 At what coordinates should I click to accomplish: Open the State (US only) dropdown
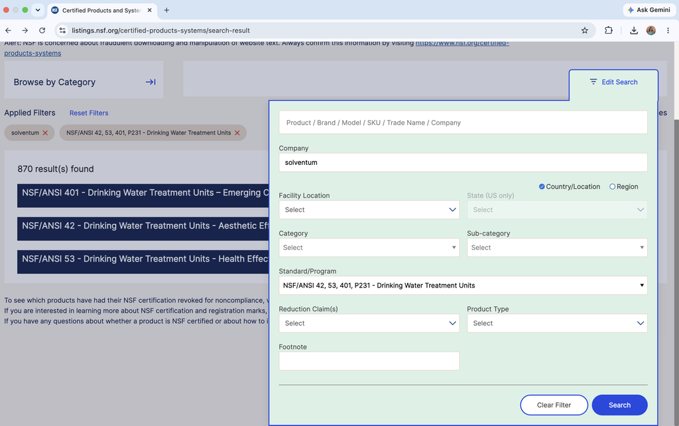coord(557,210)
